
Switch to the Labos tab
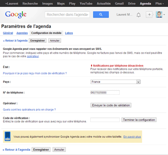click(x=69, y=33)
